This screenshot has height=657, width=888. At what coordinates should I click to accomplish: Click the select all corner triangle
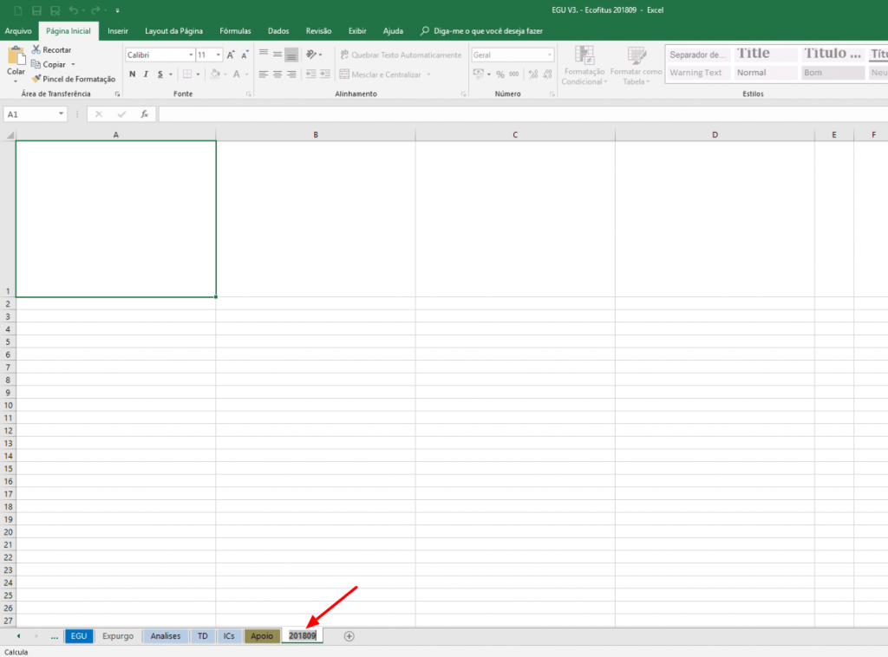click(x=10, y=134)
